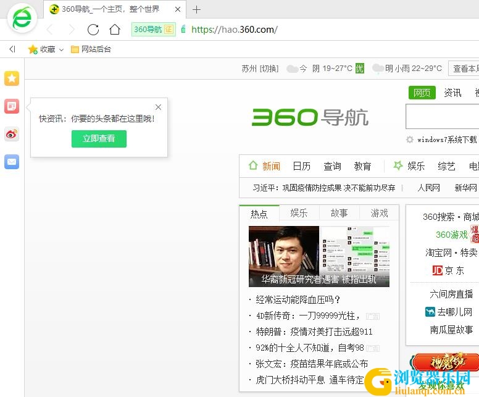479x397 pixels.
Task: Open the 4D新传奇 ad link
Action: (309, 316)
